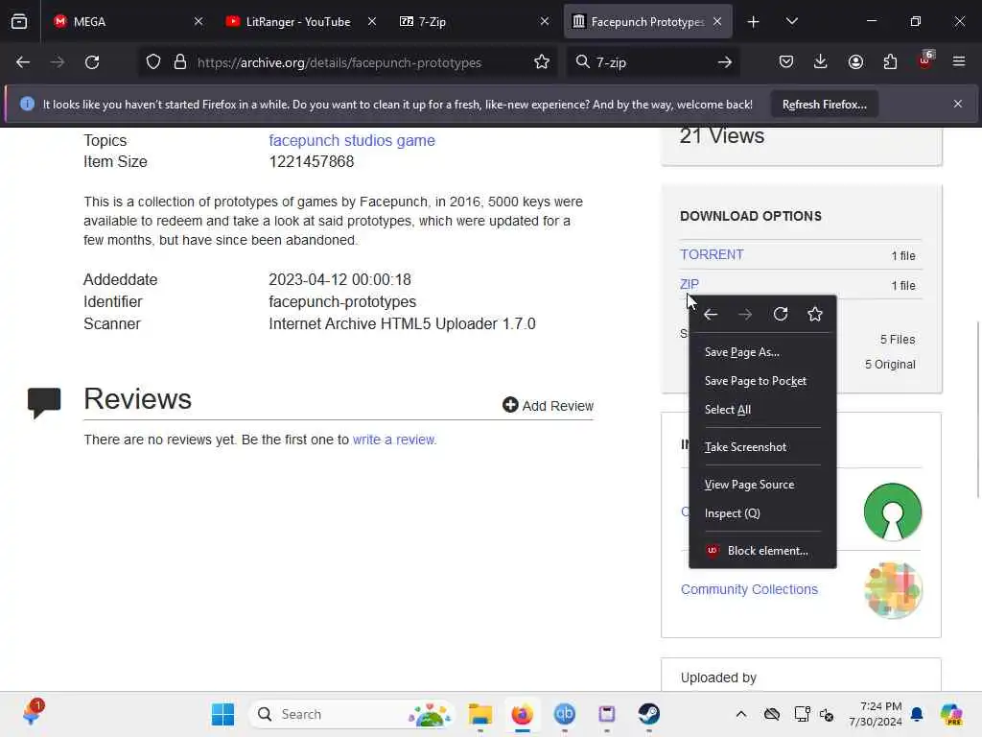Screen dimensions: 982x737
Task: List all tabs dropdown arrow
Action: (x=791, y=22)
